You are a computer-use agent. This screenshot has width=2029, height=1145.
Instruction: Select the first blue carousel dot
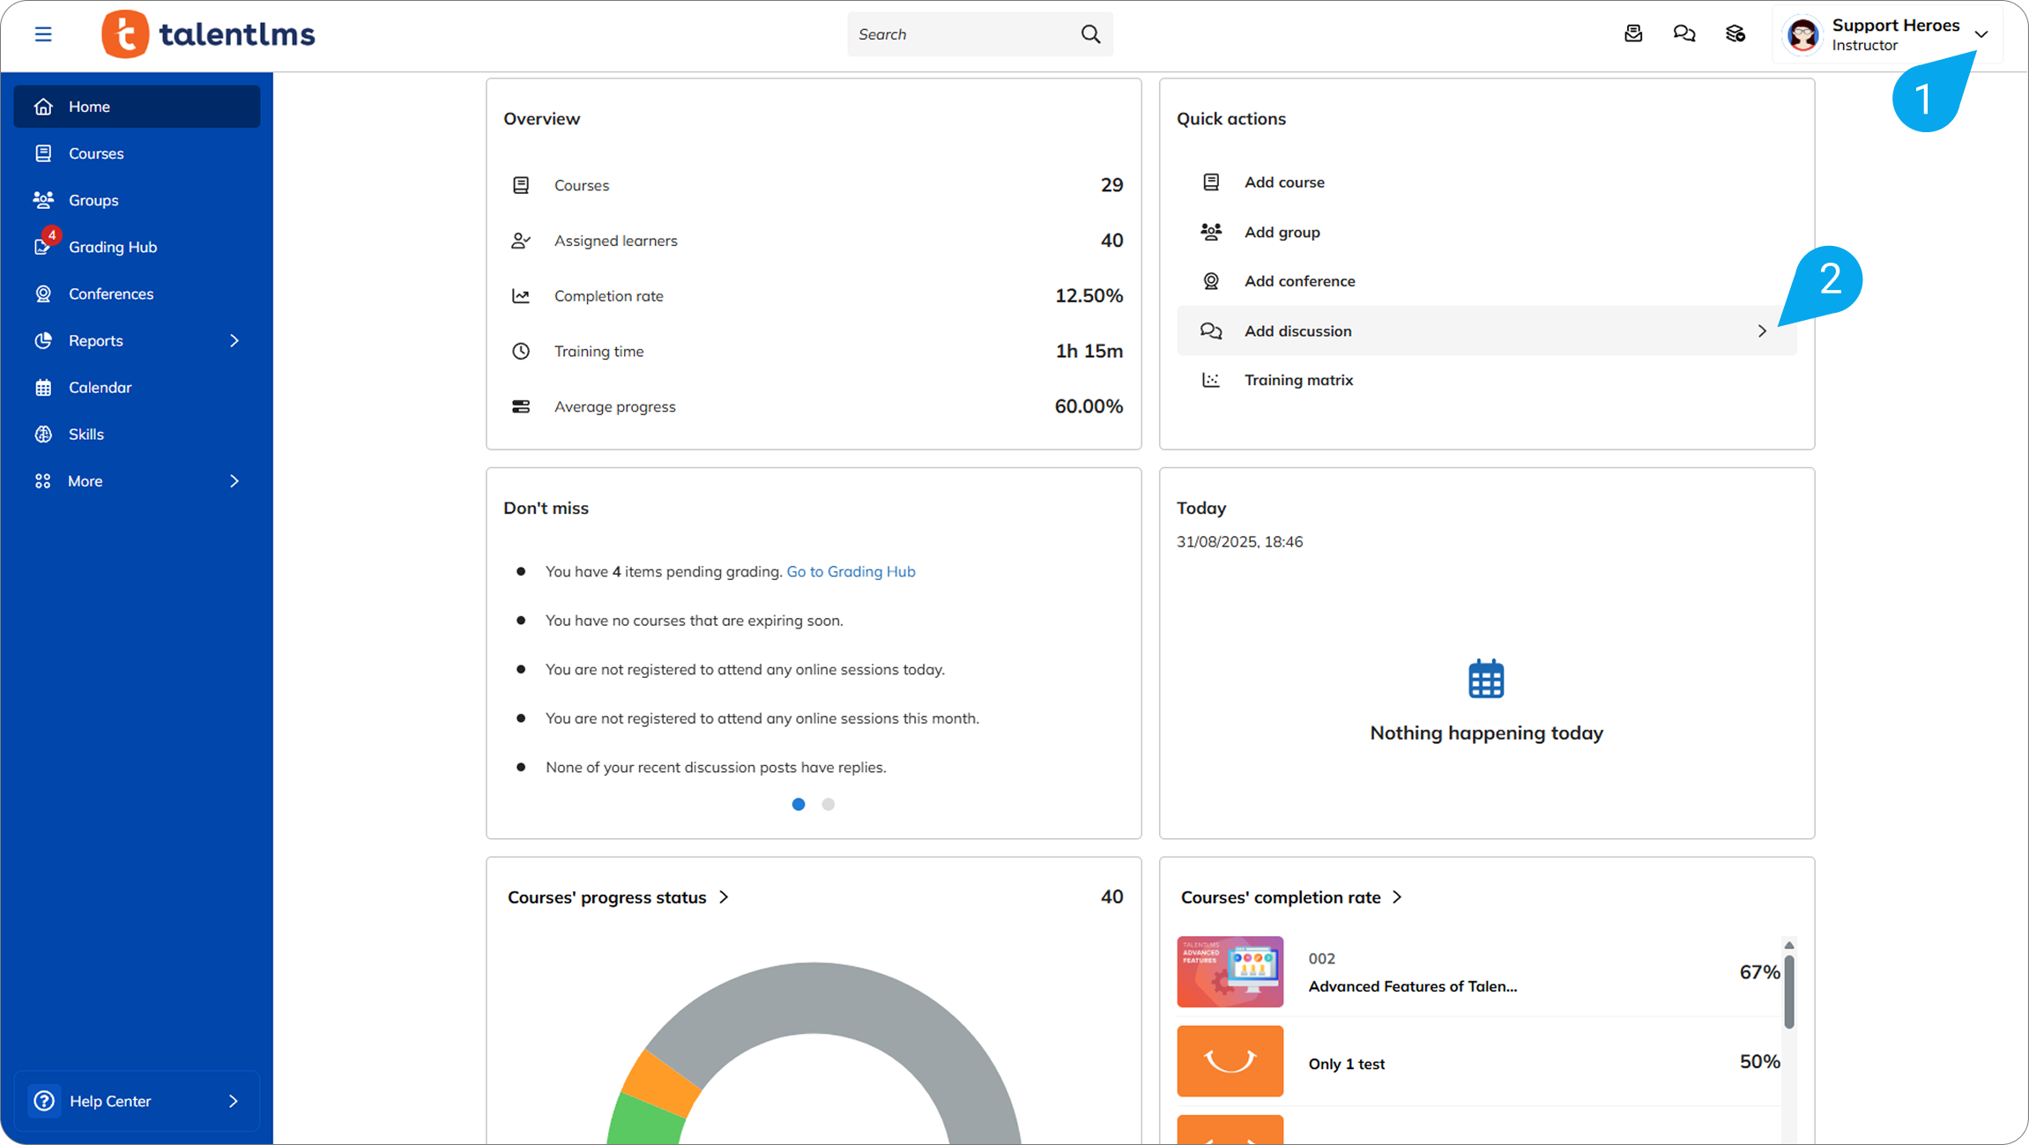point(799,804)
